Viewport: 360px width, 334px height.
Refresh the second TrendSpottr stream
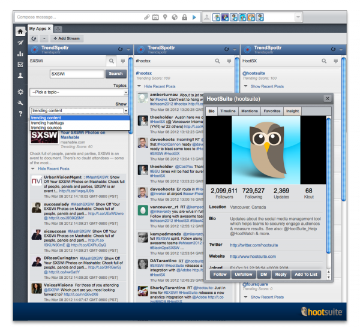(227, 49)
